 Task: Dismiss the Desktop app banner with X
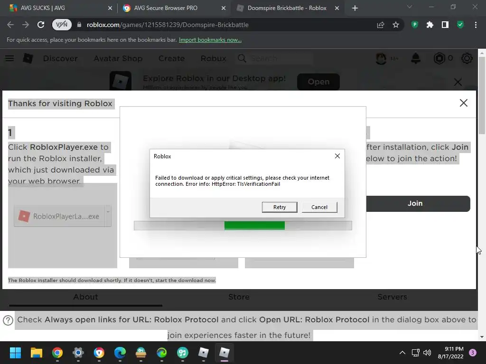click(x=458, y=82)
